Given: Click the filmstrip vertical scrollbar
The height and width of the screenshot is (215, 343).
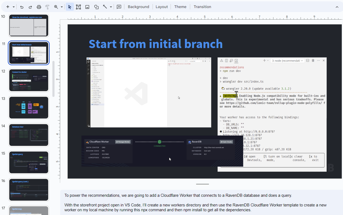Looking at the screenshot, I should pos(53,79).
